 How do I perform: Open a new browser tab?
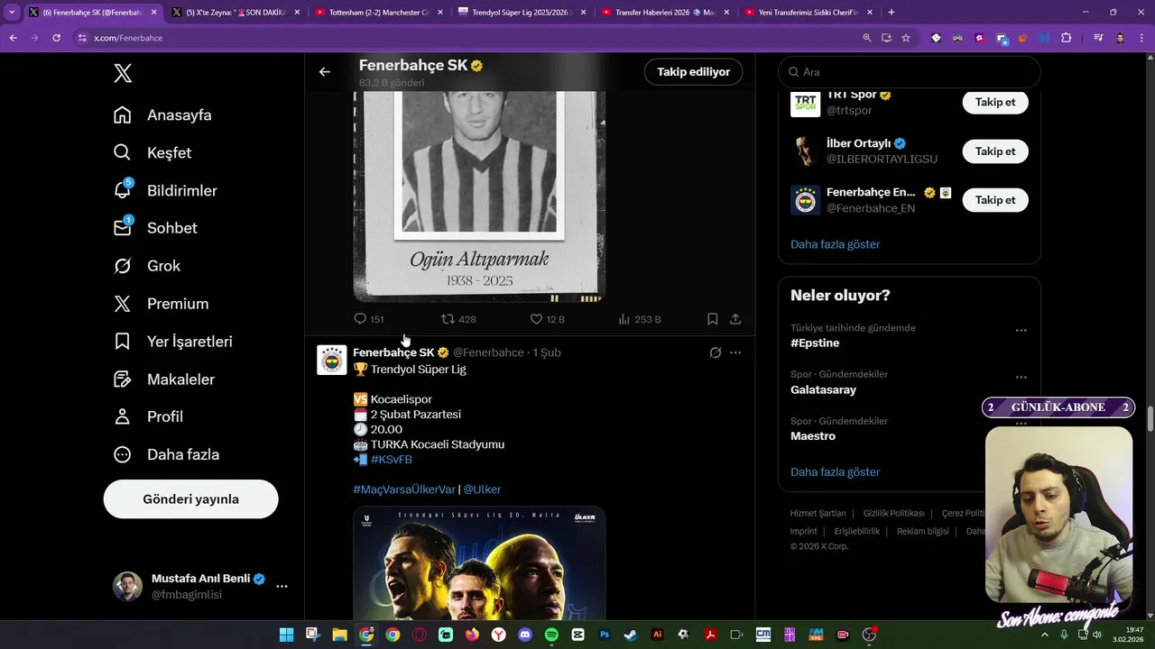pos(892,13)
